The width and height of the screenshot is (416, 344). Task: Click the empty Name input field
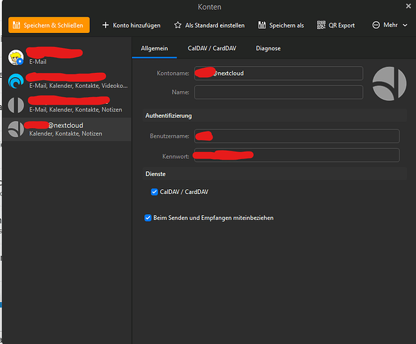[x=278, y=92]
